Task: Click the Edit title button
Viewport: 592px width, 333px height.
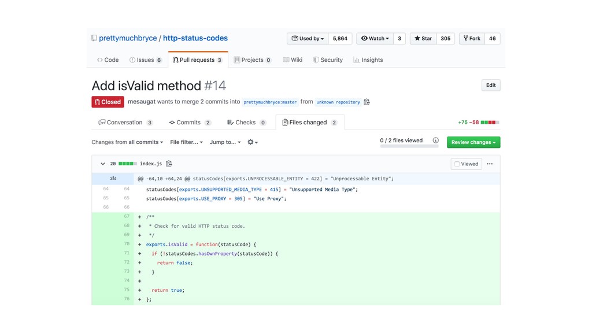Action: (490, 85)
